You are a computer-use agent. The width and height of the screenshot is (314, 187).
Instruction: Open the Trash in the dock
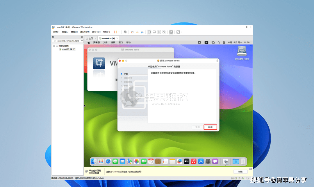click(243, 161)
